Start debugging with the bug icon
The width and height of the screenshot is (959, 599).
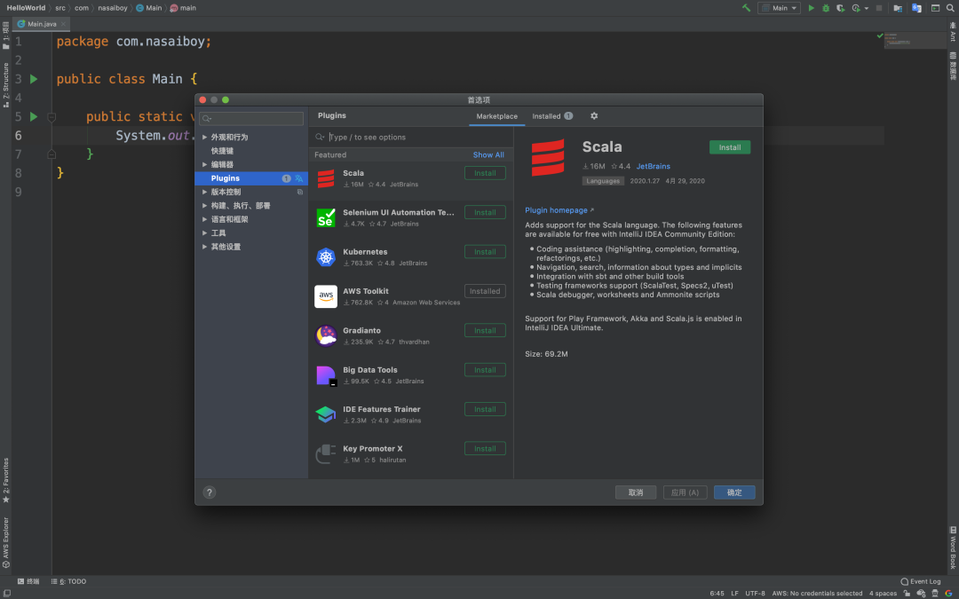tap(827, 7)
